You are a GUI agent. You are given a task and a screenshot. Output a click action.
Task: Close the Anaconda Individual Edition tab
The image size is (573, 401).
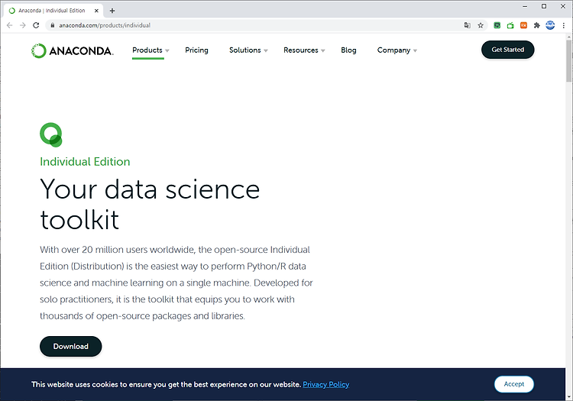pyautogui.click(x=96, y=11)
